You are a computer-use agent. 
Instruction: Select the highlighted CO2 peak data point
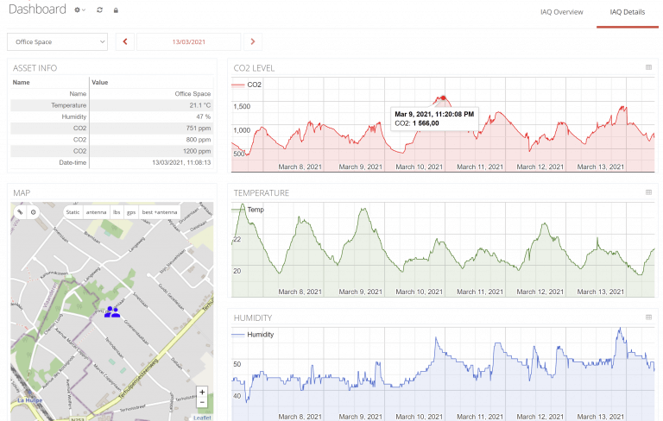[443, 97]
